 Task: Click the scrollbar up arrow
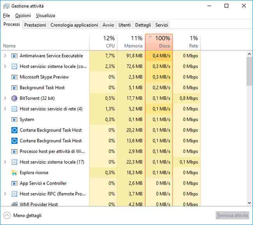click(x=249, y=54)
